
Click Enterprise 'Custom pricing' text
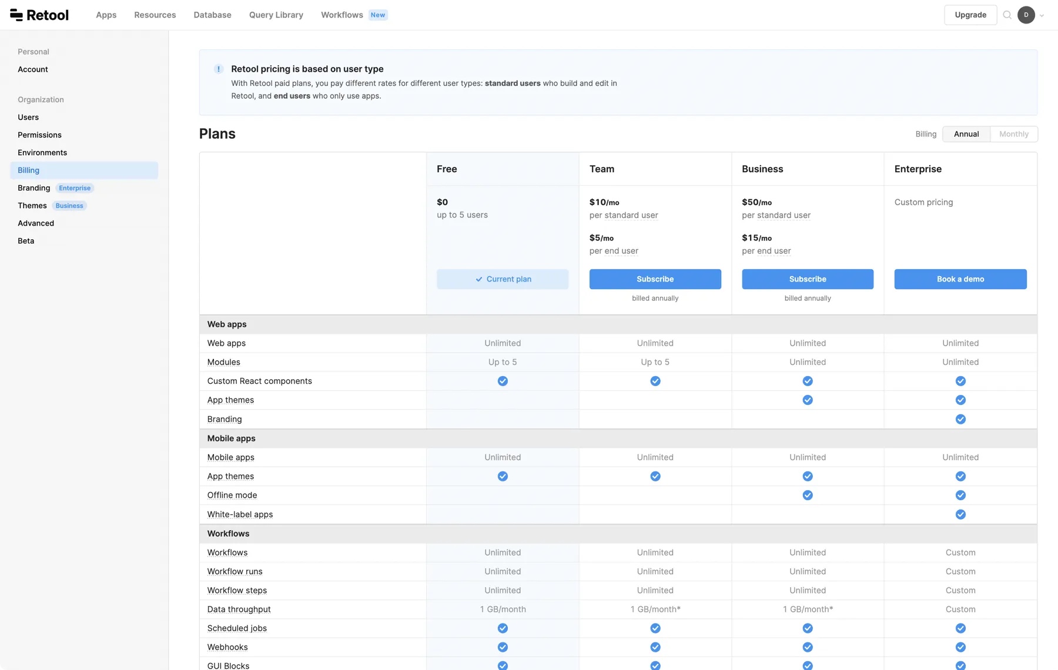[923, 202]
